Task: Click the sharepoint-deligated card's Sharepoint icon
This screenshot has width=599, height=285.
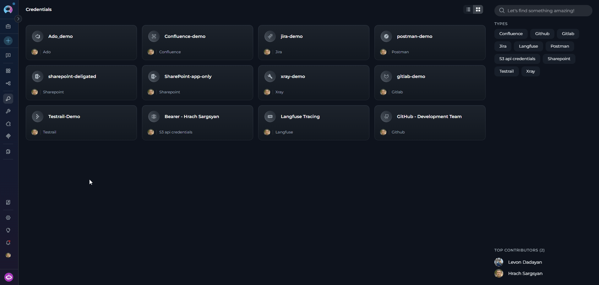Action: click(38, 76)
